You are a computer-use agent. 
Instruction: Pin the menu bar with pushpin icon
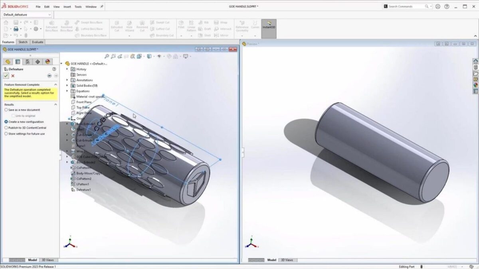point(102,6)
